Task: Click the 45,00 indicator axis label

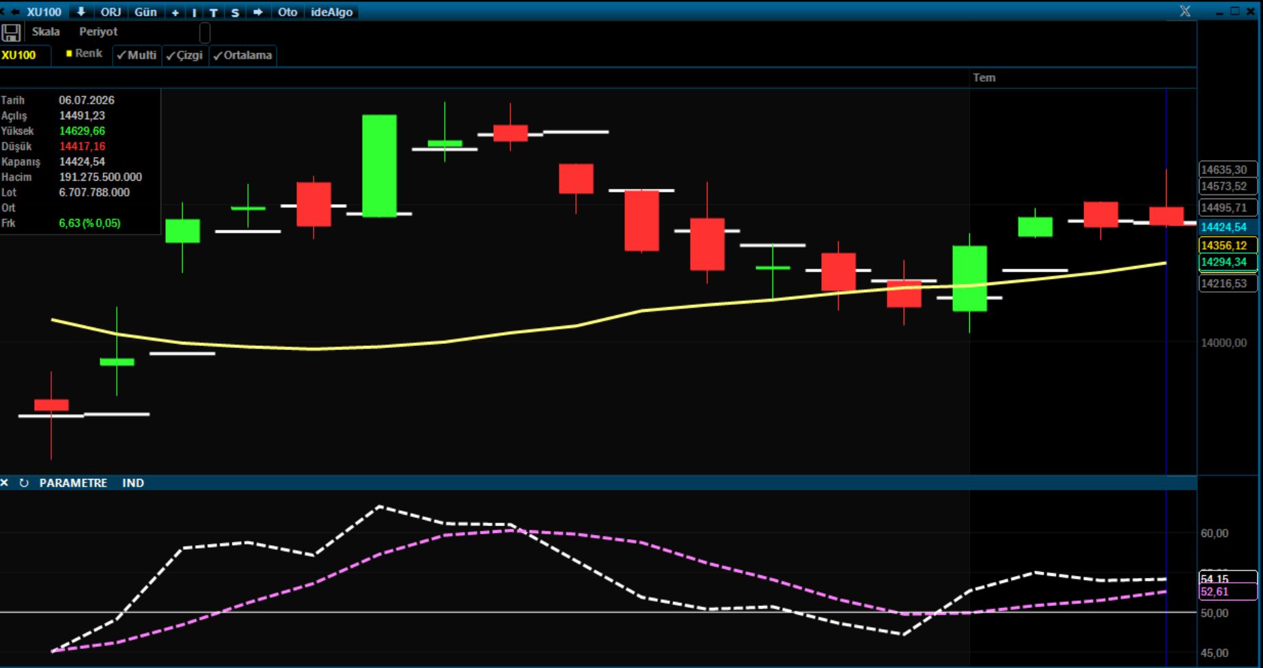Action: [x=1215, y=653]
